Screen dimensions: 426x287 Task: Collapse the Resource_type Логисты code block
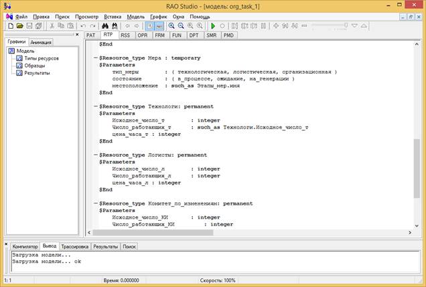click(x=95, y=155)
